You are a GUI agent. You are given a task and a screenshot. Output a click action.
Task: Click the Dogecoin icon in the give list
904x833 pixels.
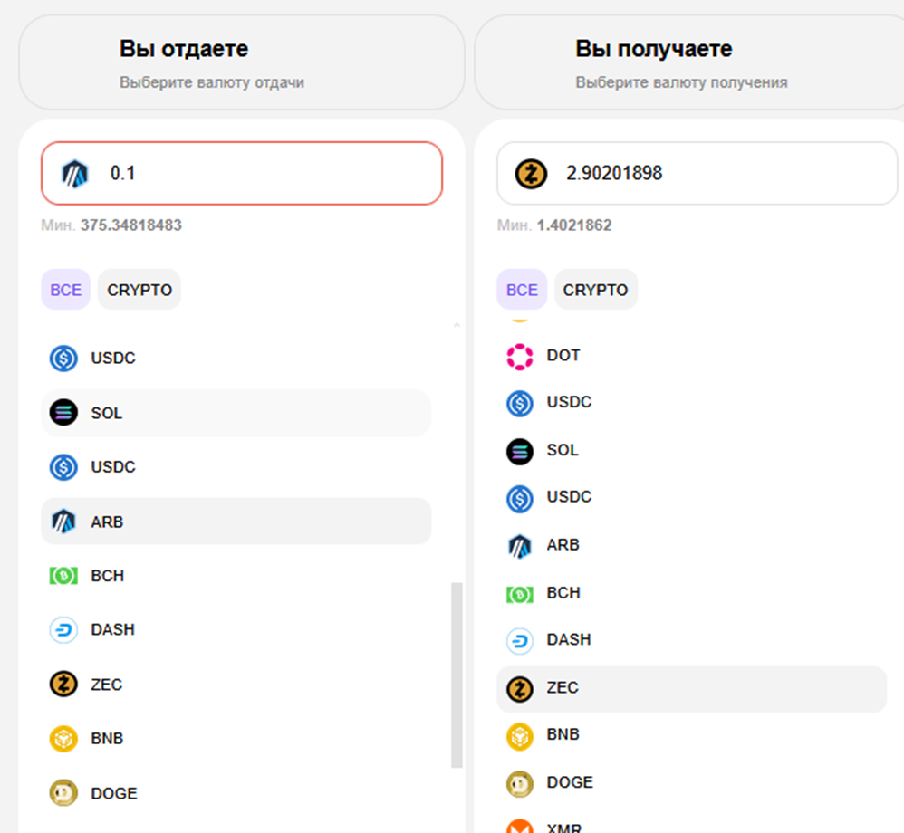click(x=63, y=793)
